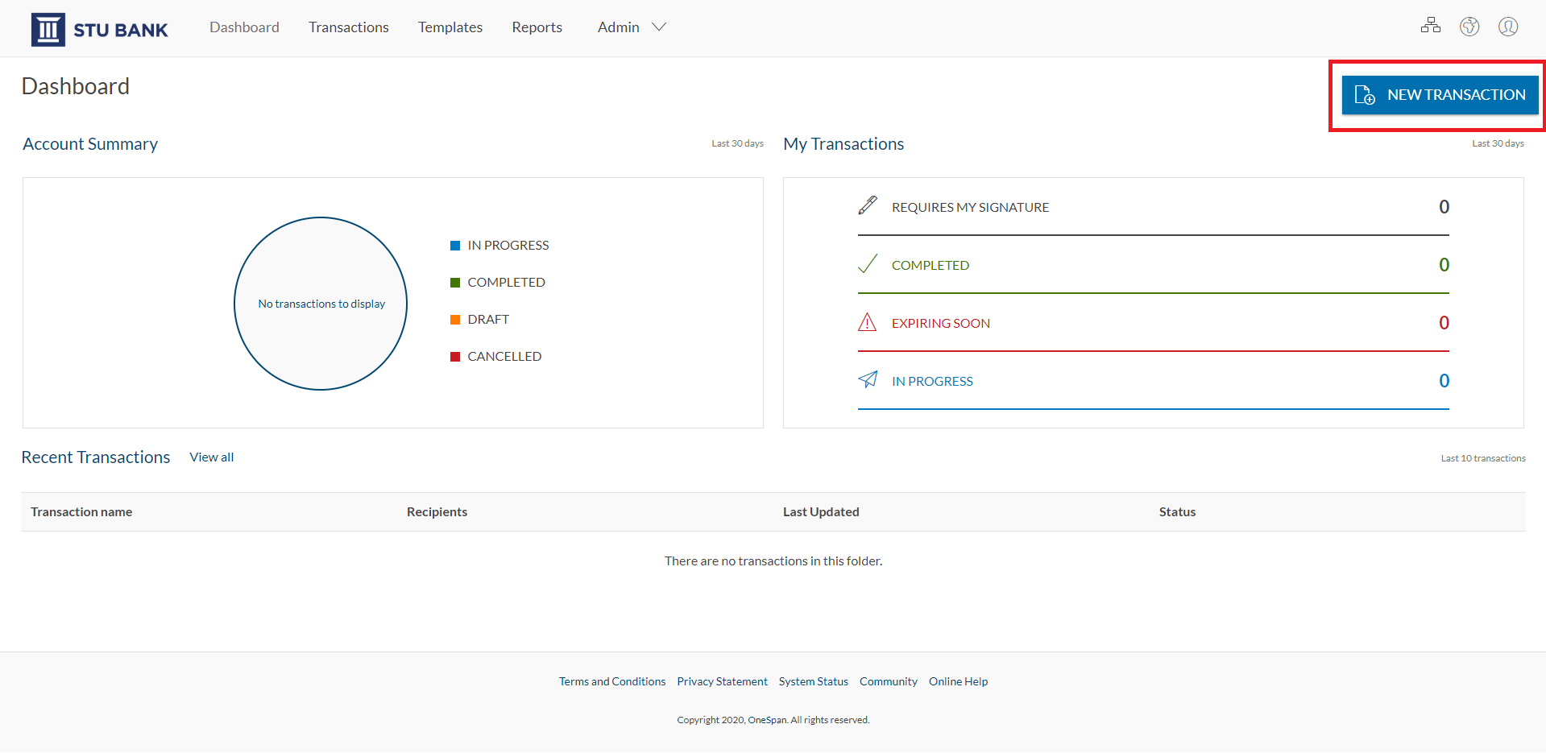Click the Last 10 transactions label
The height and width of the screenshot is (753, 1546).
coord(1483,458)
